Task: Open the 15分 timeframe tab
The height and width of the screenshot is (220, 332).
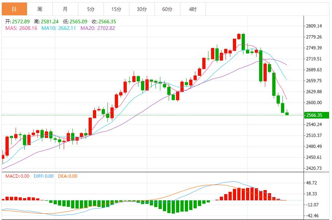Action: (x=117, y=9)
